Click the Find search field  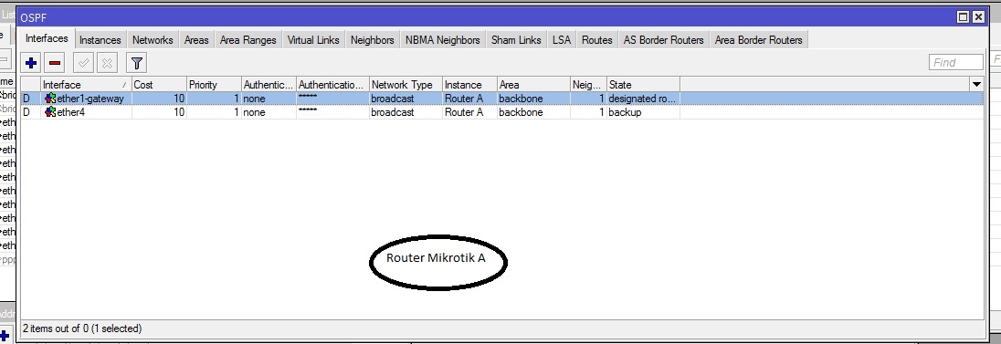click(955, 62)
